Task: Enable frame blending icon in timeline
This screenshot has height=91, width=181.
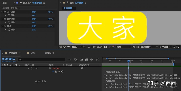Action: [86, 60]
